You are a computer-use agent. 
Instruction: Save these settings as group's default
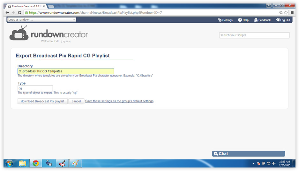click(119, 101)
